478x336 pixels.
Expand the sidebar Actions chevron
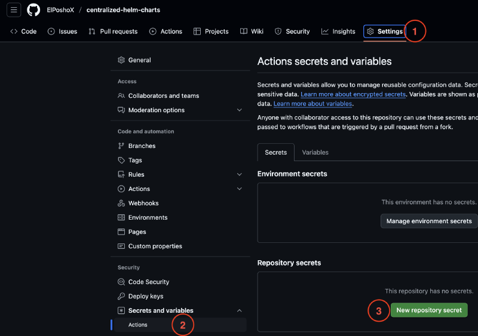point(240,189)
